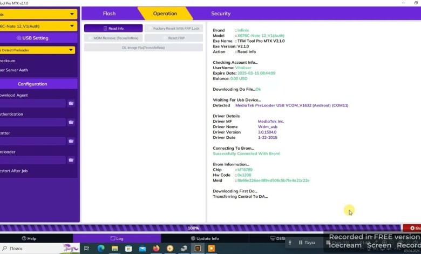Click into the Authentication path field
This screenshot has height=254, width=421.
pyautogui.click(x=33, y=122)
